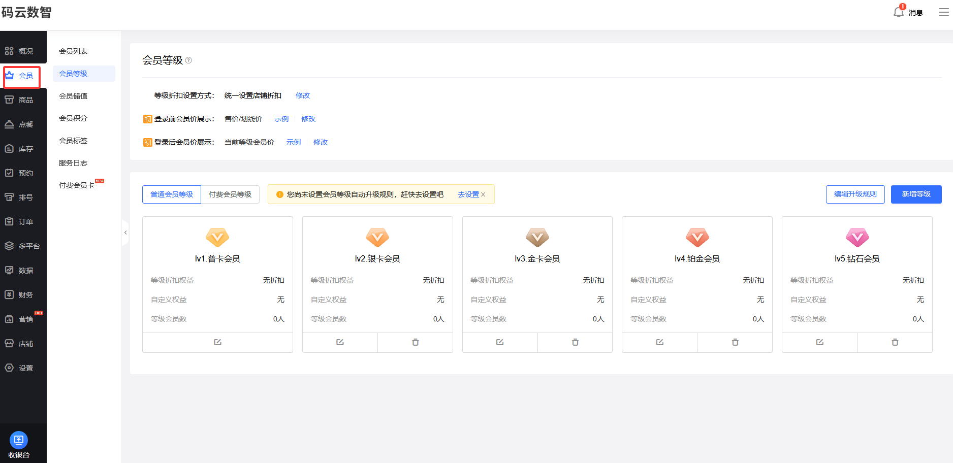
Task: Select 普通会员等级 tab
Action: point(172,194)
